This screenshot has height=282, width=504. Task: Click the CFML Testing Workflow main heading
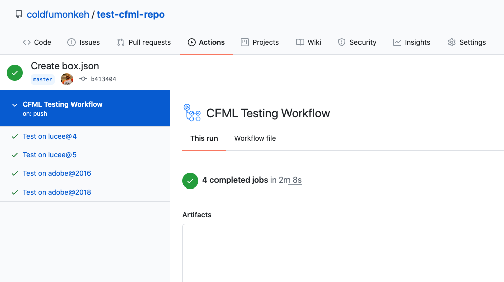click(x=268, y=113)
